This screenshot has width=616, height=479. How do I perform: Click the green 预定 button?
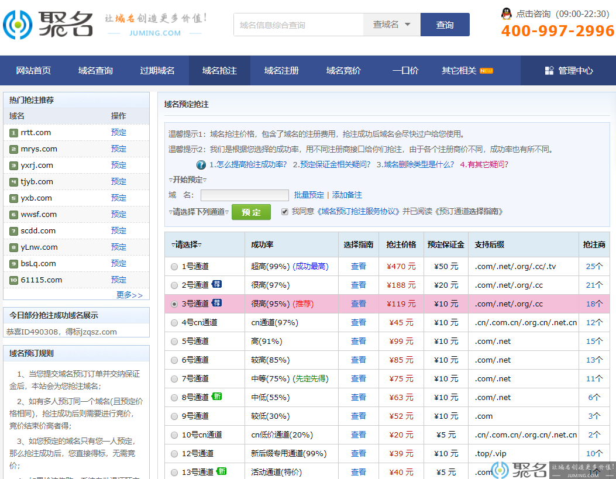(x=251, y=212)
